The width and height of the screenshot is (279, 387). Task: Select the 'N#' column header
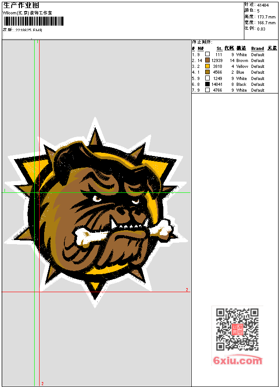coord(200,49)
